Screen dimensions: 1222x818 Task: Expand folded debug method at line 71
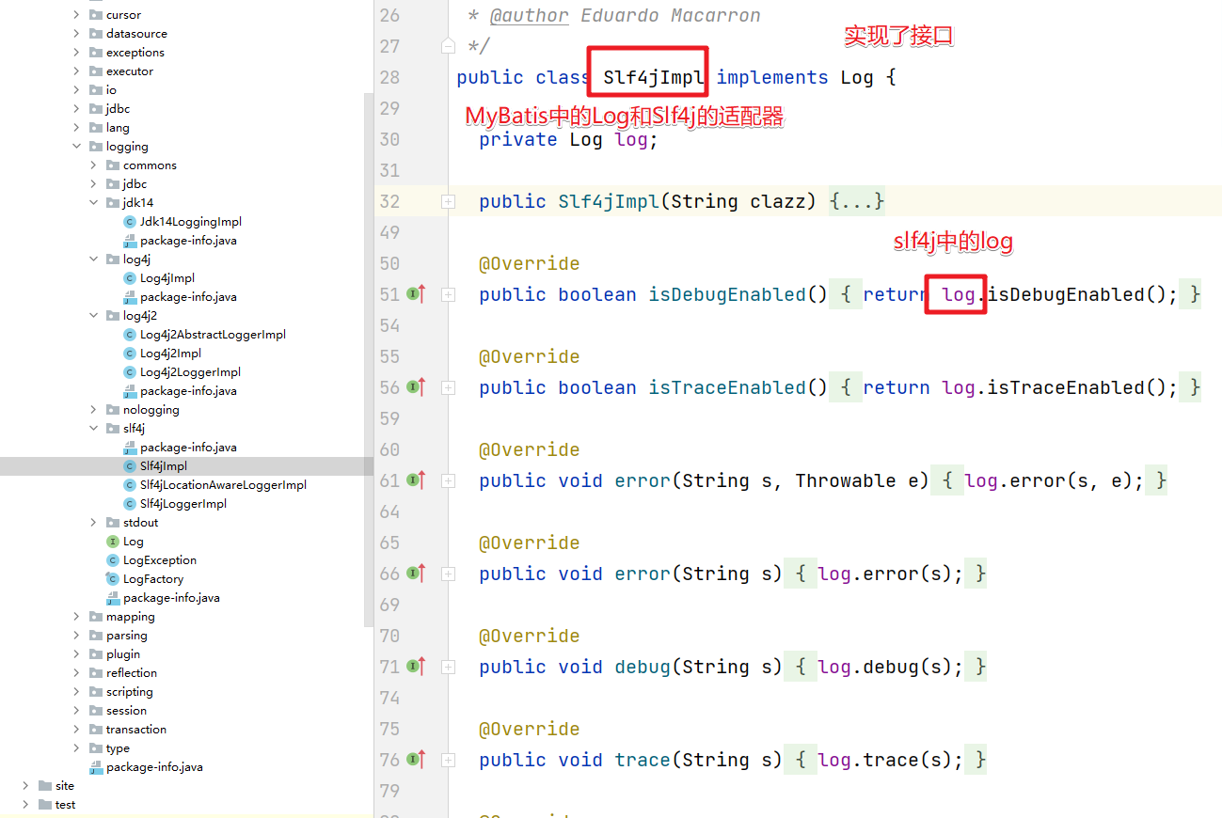click(x=449, y=667)
